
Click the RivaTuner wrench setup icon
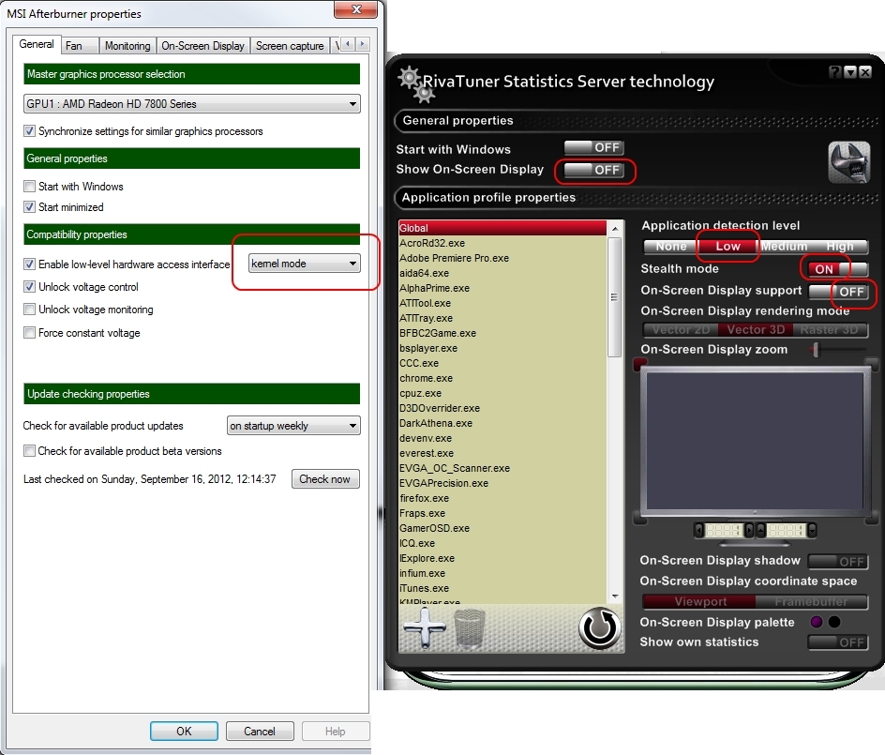point(848,162)
